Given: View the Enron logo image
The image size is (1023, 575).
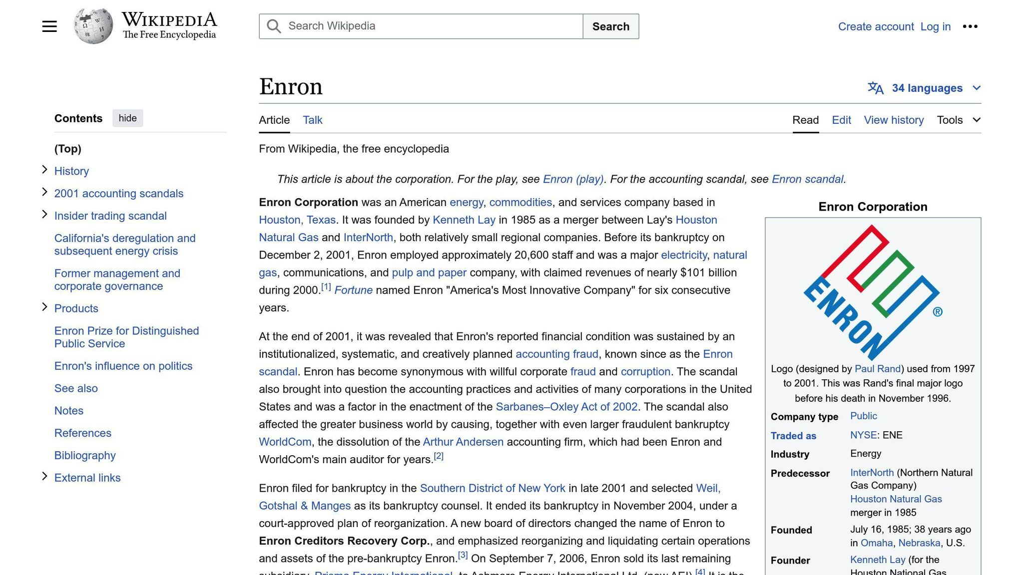Looking at the screenshot, I should (x=873, y=292).
